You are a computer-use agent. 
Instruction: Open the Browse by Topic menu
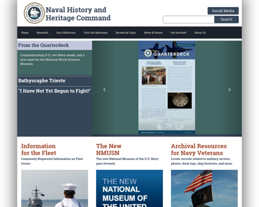point(126,33)
